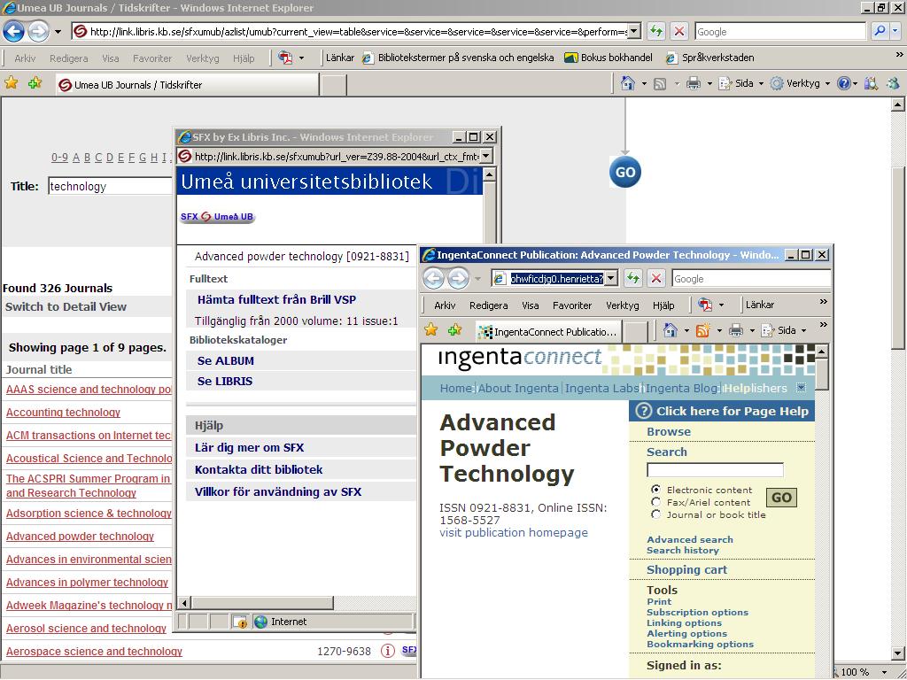Click the Hämta fulltext från Brill VSP link
The image size is (907, 680).
point(276,299)
